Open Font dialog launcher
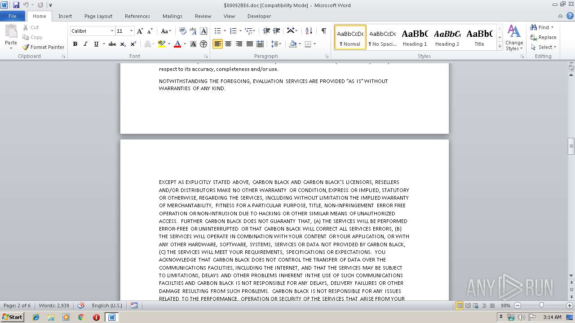 point(206,57)
